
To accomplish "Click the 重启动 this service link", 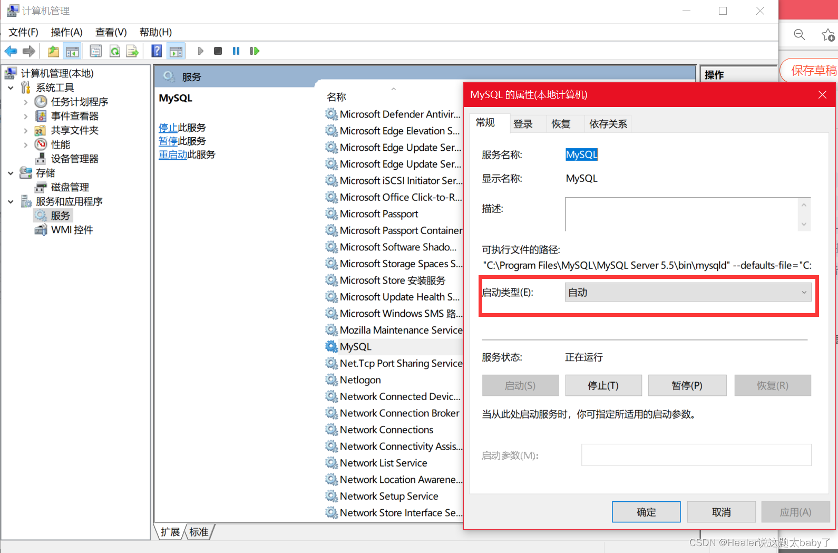I will 173,154.
